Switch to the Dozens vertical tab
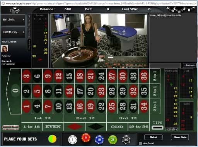Viewport: 198px width, 147px height. 29,33
